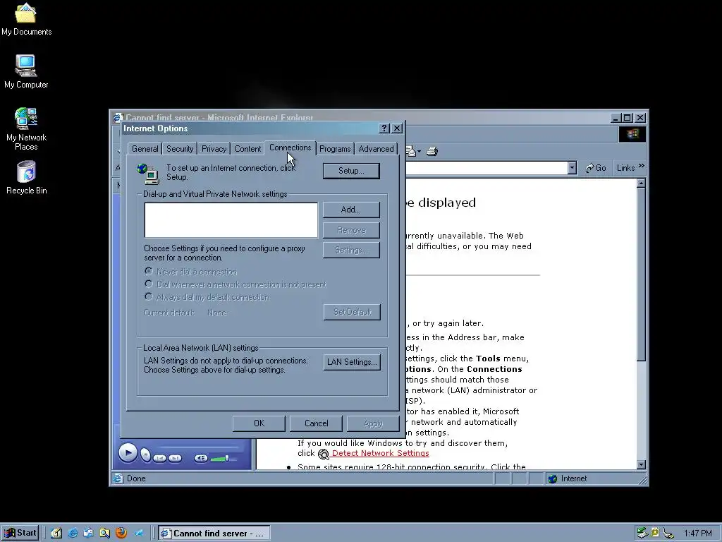Viewport: 722px width, 542px height.
Task: Click the first system tray icon
Action: [642, 534]
